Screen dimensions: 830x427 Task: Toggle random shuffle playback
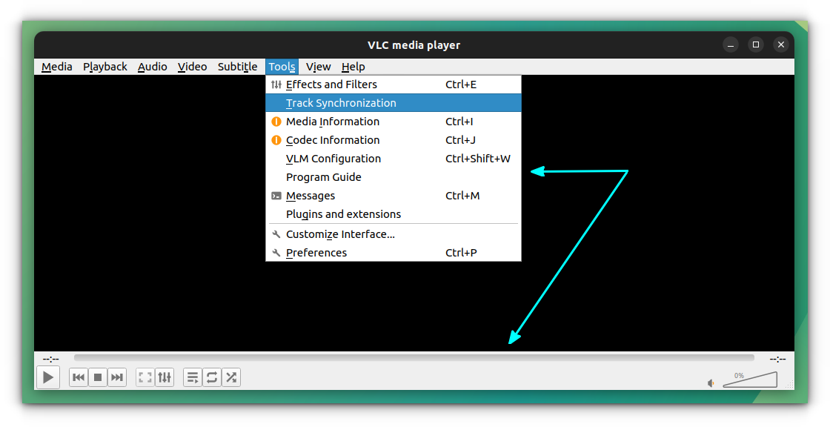pyautogui.click(x=231, y=377)
